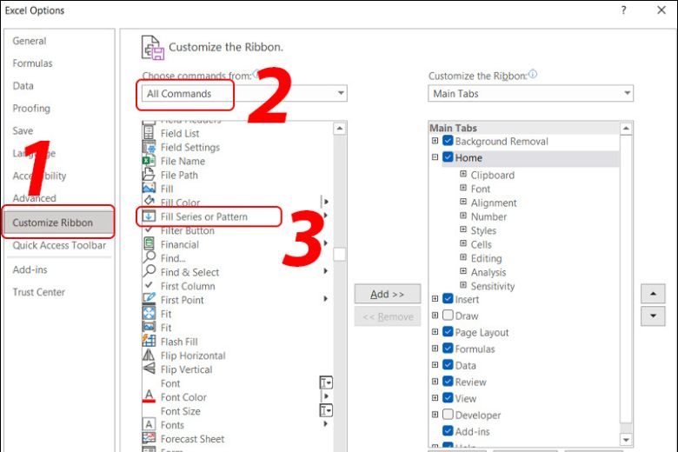
Task: Click the commands list scrollbar thumb
Action: click(x=340, y=255)
